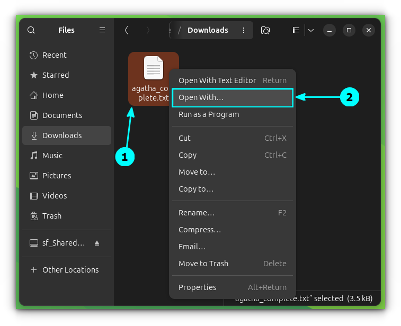The width and height of the screenshot is (401, 326).
Task: Choose Move to Trash in the menu
Action: (x=203, y=264)
